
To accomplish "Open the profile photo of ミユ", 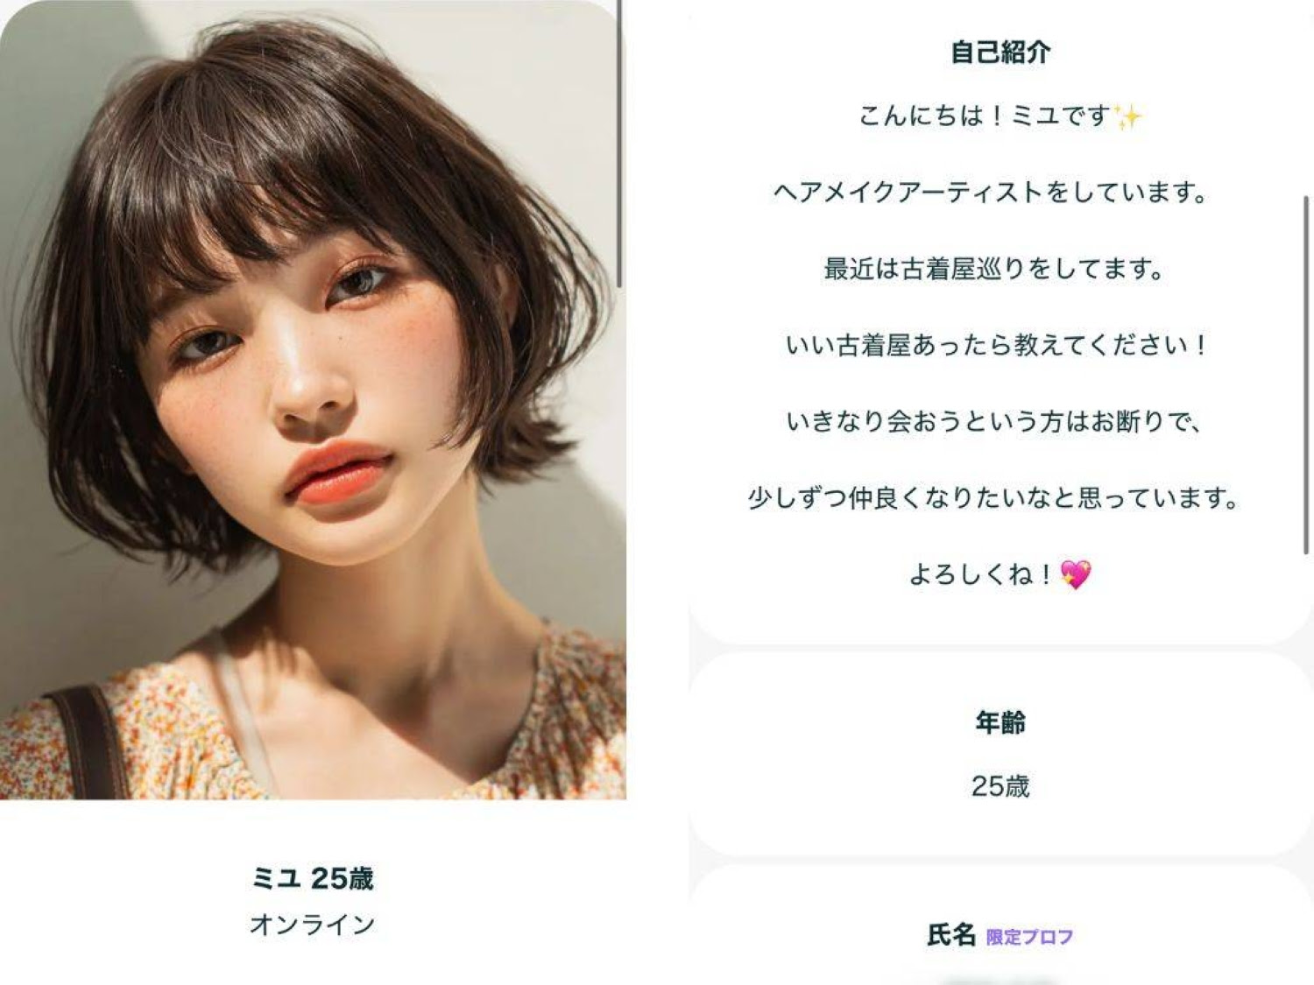I will click(313, 399).
